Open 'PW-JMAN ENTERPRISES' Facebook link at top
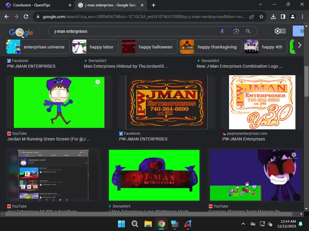Image resolution: width=309 pixels, height=231 pixels. (x=31, y=66)
